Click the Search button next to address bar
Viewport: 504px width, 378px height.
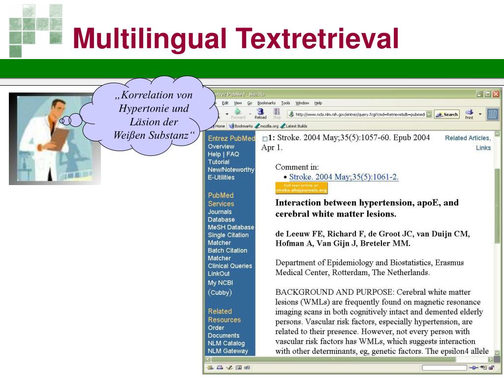[x=447, y=114]
